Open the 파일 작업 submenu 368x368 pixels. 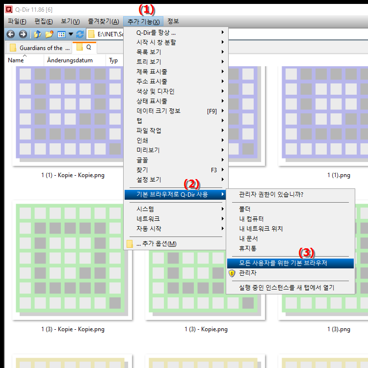(175, 131)
